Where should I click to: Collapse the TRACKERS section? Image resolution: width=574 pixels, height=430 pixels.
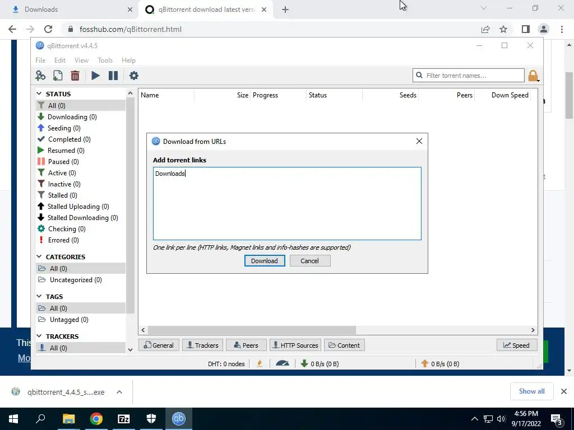39,336
